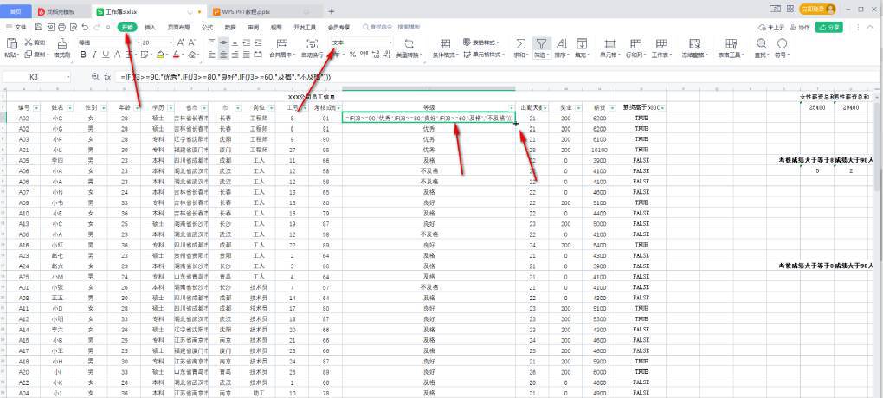Click the Print icon in quick access bar

coord(62,27)
